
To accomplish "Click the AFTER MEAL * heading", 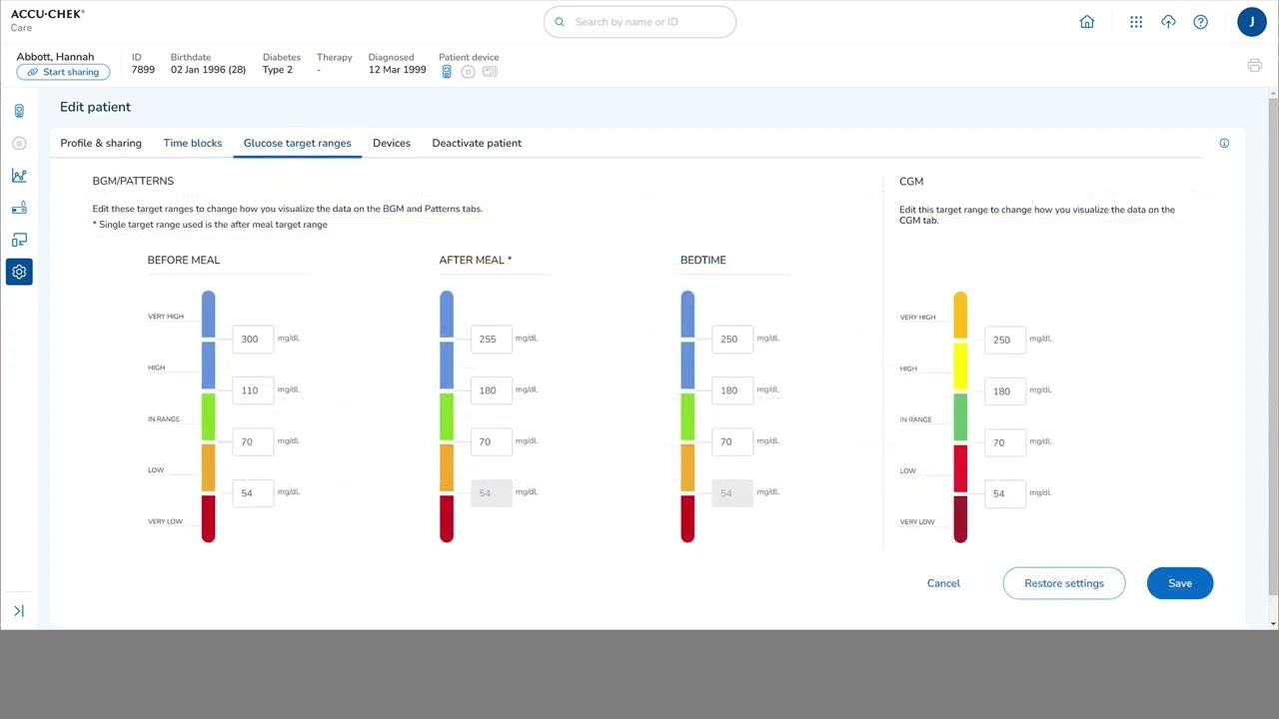I will click(476, 260).
